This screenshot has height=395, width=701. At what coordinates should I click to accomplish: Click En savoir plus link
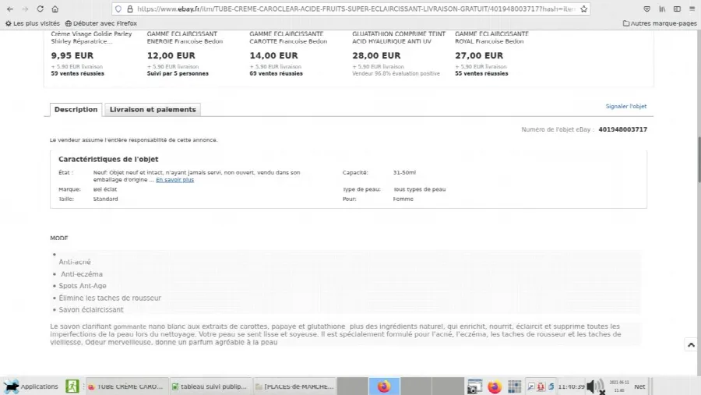pos(174,180)
